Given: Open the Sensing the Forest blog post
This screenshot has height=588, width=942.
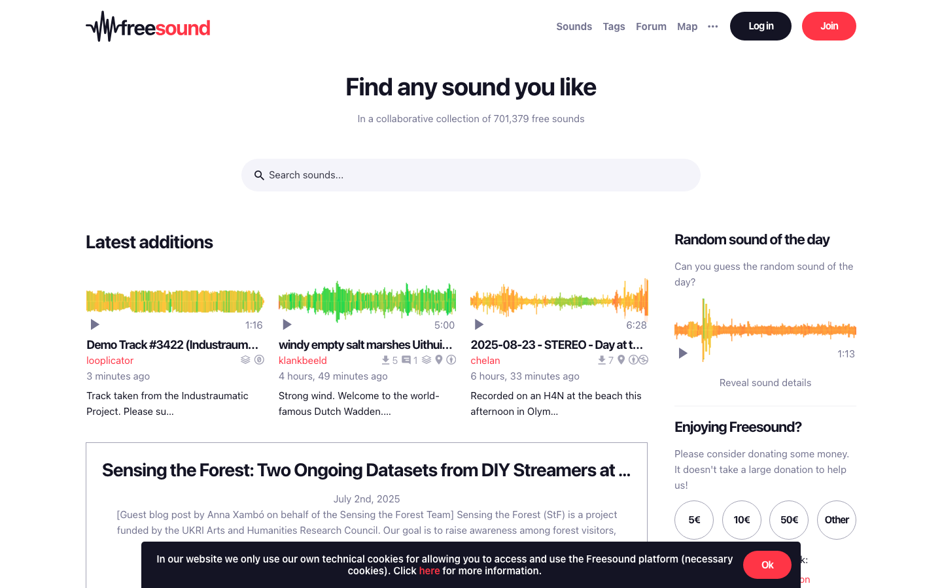Looking at the screenshot, I should [366, 470].
